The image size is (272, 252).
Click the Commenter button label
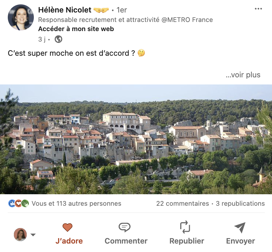pos(126,241)
